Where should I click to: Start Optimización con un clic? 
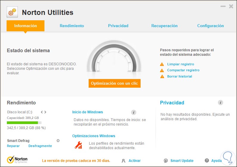point(115,83)
